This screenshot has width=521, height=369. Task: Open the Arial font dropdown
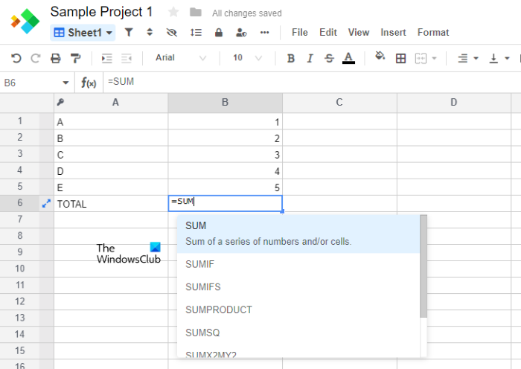[181, 58]
